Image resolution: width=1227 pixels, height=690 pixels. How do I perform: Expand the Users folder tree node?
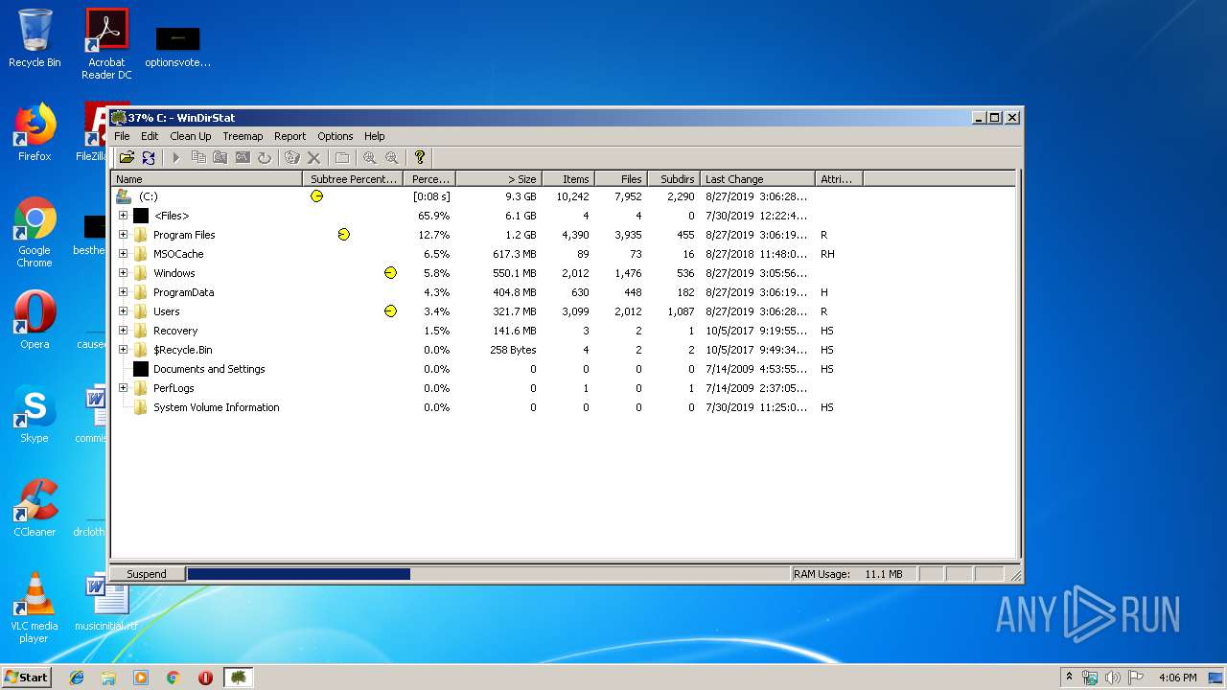123,311
